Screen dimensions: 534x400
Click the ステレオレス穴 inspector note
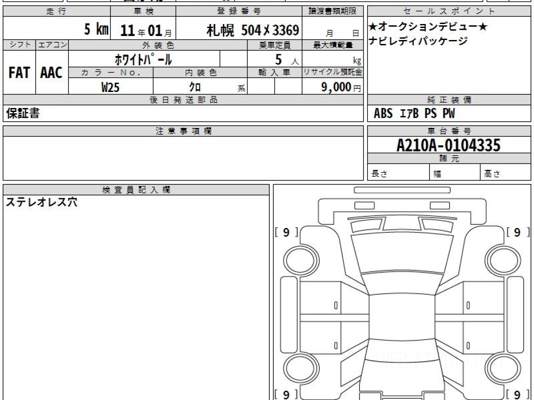pos(41,202)
